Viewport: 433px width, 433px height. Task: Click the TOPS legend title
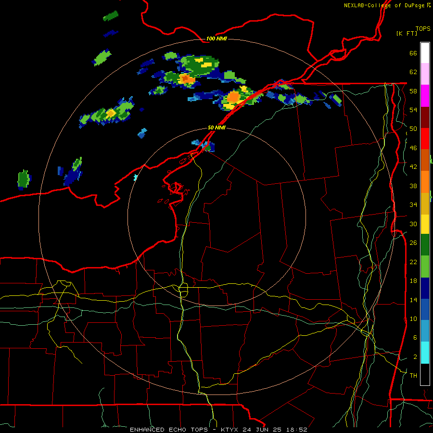point(423,28)
